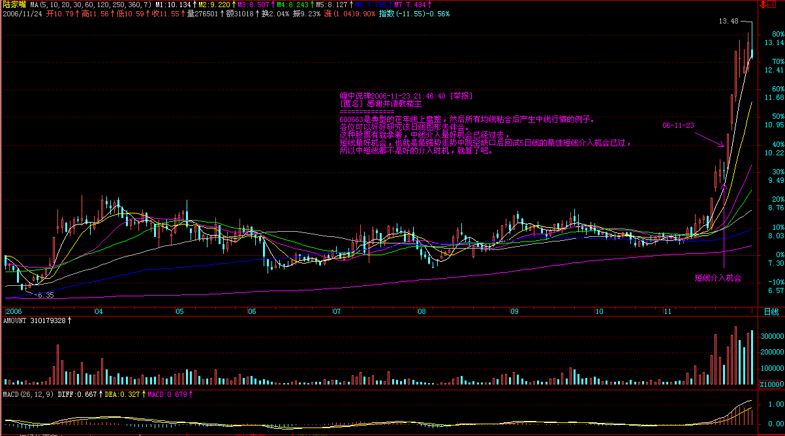The width and height of the screenshot is (785, 436).
Task: Click the 匿名 tag in the annotation
Action: (x=352, y=103)
